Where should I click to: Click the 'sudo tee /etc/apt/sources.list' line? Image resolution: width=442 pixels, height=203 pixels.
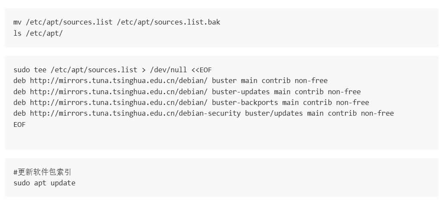click(113, 70)
